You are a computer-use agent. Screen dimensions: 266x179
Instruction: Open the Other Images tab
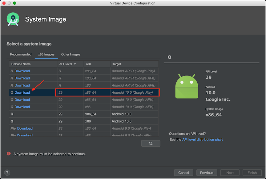pos(71,54)
